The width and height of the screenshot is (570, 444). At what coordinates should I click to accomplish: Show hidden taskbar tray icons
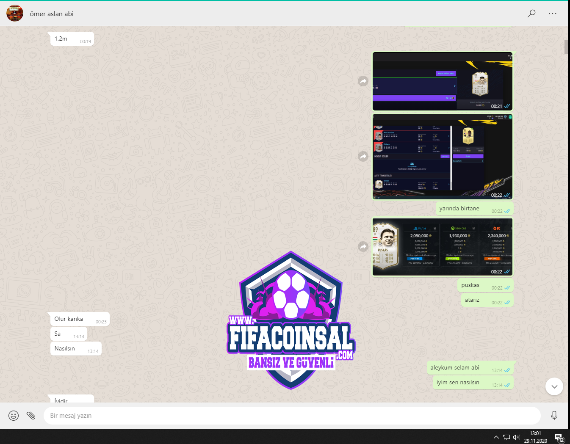(x=496, y=437)
